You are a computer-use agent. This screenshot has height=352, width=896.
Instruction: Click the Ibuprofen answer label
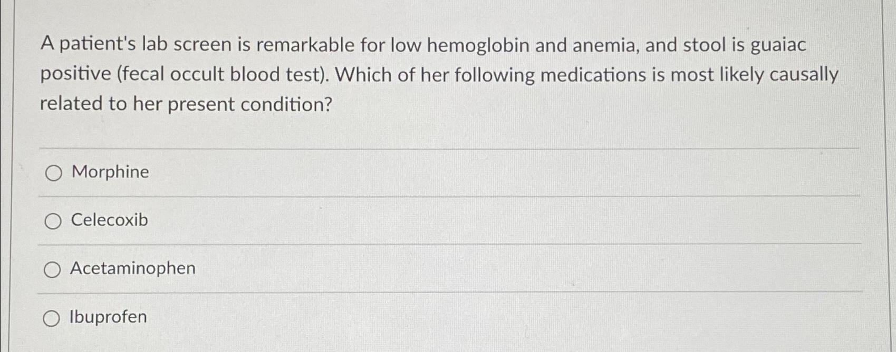108,317
